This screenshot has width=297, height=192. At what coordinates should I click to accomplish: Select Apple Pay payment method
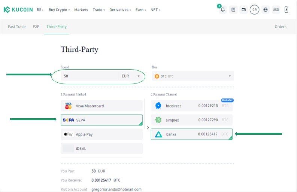101,134
